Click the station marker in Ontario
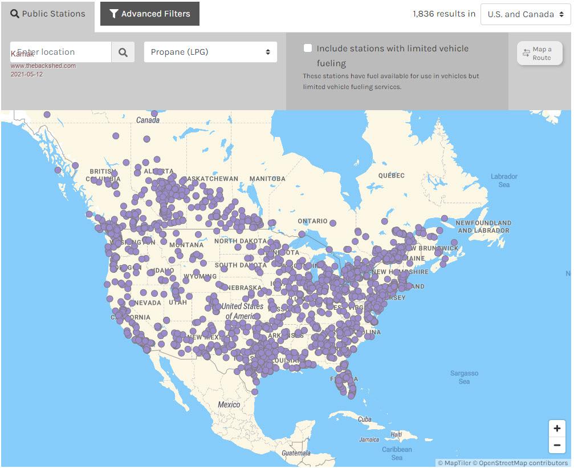The height and width of the screenshot is (468, 574). click(333, 223)
